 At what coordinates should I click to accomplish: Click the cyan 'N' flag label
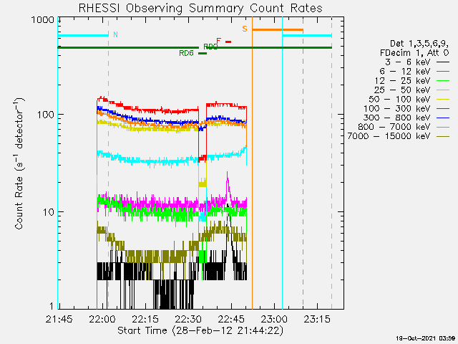116,34
